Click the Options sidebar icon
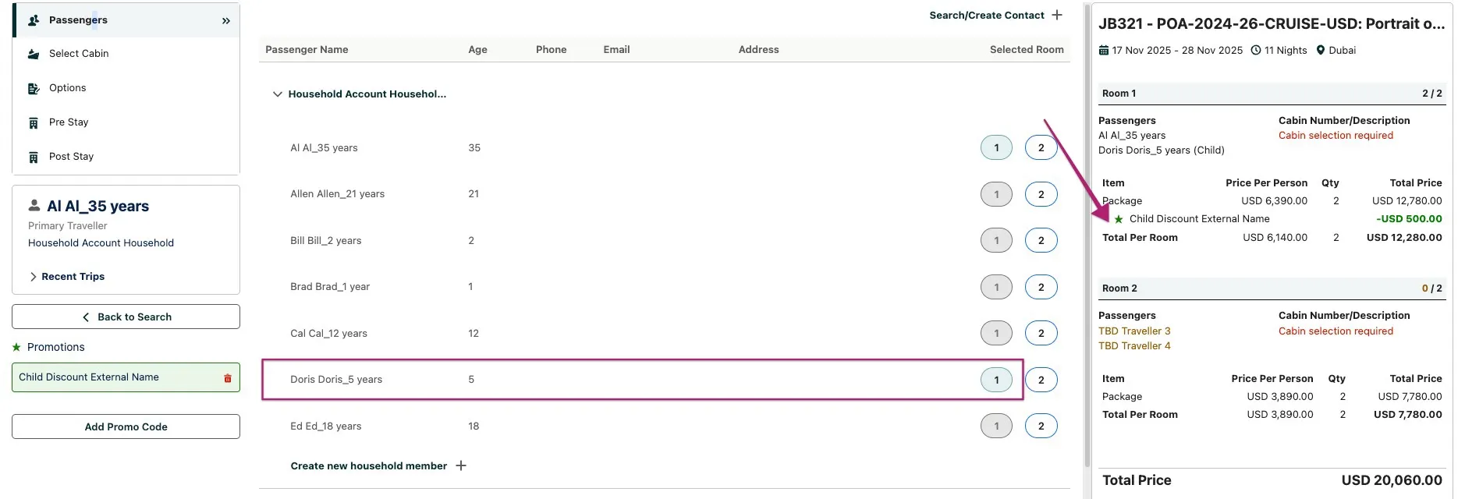The image size is (1458, 499). [34, 88]
